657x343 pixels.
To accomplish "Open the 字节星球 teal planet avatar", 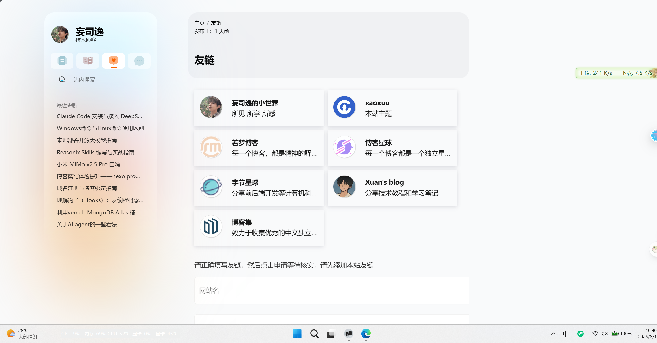I will click(211, 187).
